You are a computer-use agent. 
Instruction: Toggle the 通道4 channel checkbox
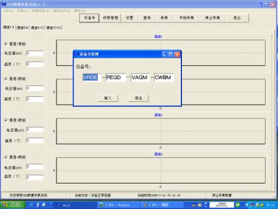coord(6,157)
